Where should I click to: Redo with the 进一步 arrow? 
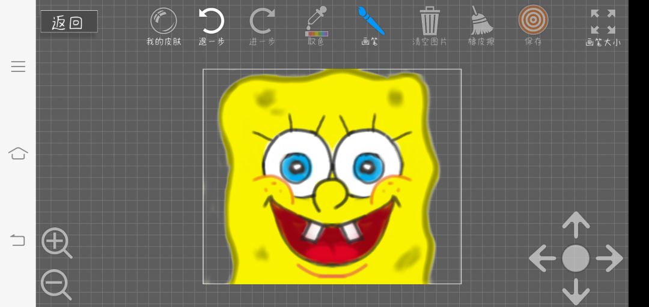[262, 26]
